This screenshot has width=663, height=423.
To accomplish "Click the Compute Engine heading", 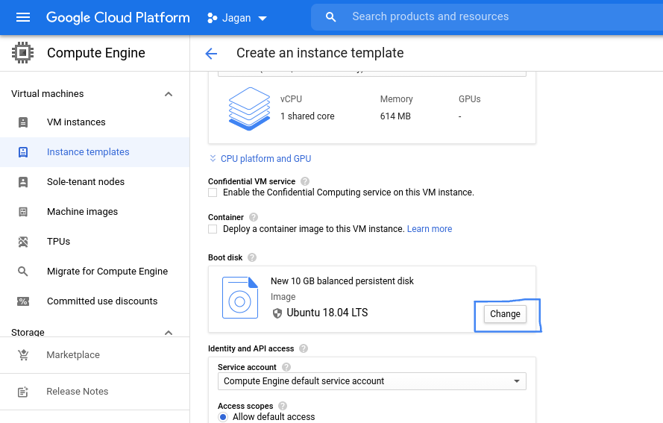I will pyautogui.click(x=96, y=53).
